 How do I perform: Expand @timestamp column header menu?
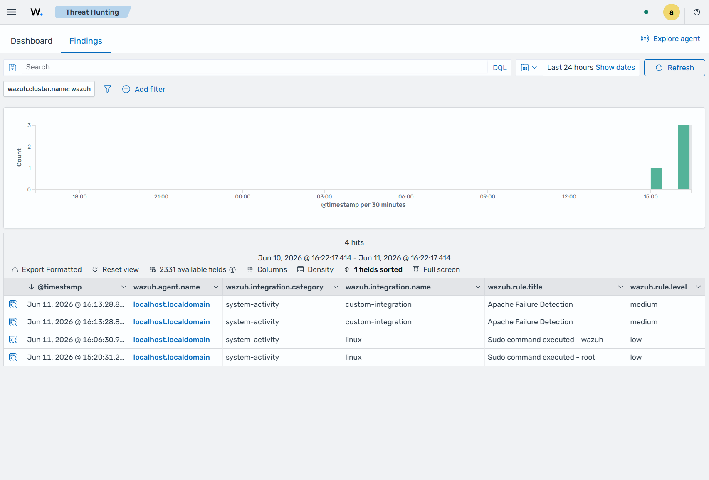124,287
